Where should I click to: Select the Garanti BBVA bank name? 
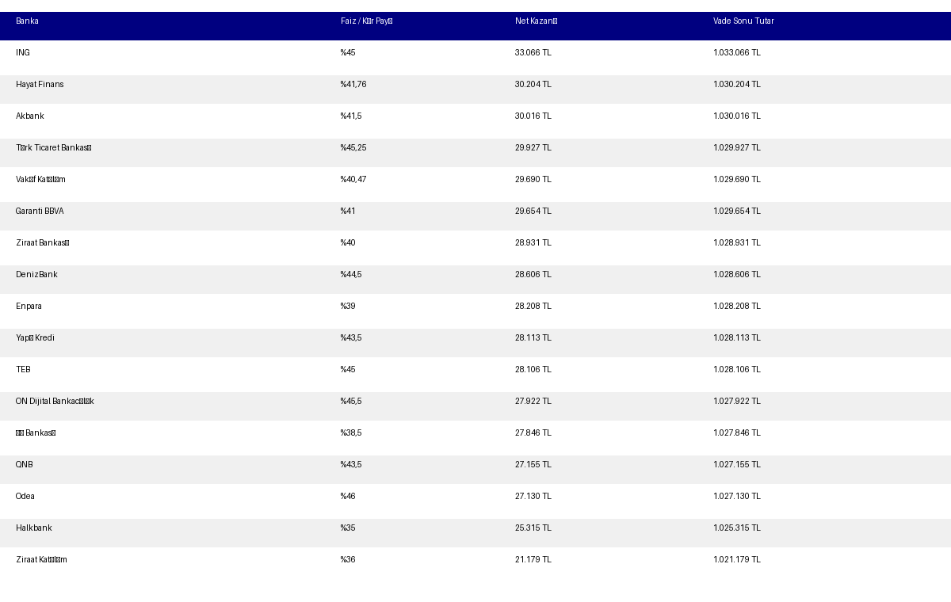(40, 211)
